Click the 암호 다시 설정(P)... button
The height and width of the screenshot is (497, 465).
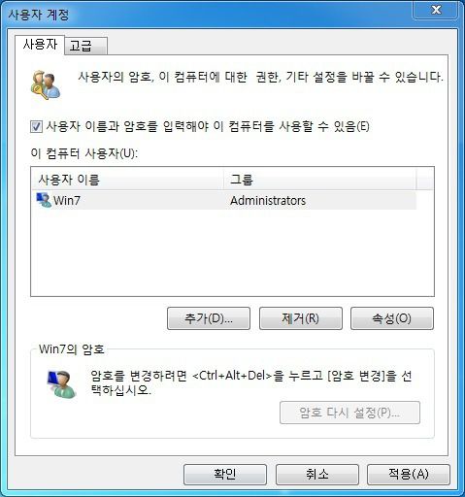tap(349, 413)
